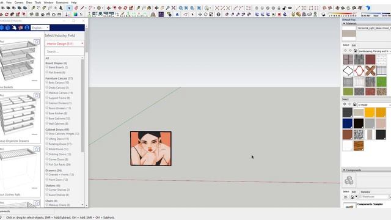The image size is (391, 220).
Task: Select the Makeup Carcass radio option
Action: 47,92
